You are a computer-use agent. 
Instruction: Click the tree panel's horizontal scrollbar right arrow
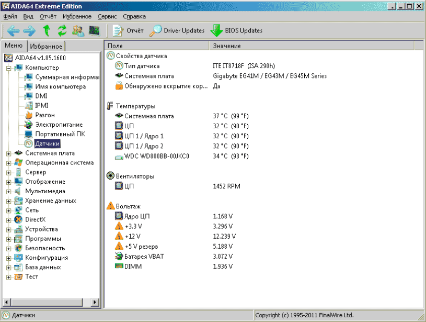tap(95, 302)
